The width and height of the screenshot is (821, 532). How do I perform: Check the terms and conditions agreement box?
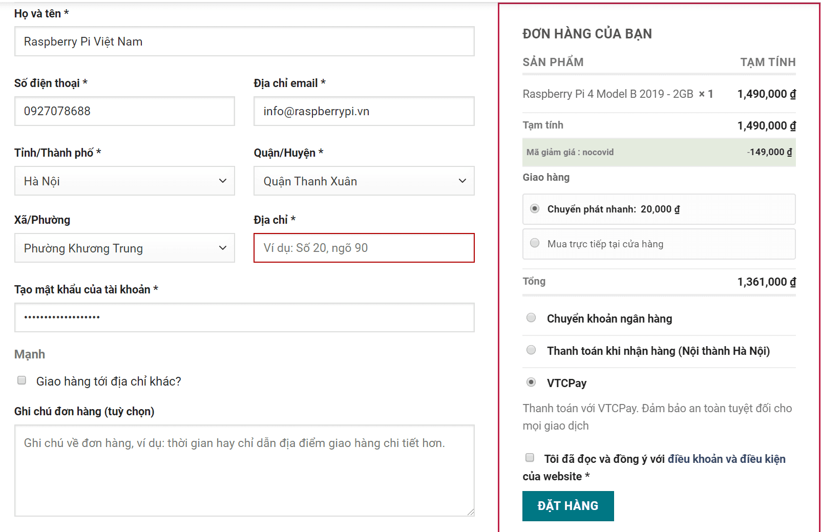(530, 458)
